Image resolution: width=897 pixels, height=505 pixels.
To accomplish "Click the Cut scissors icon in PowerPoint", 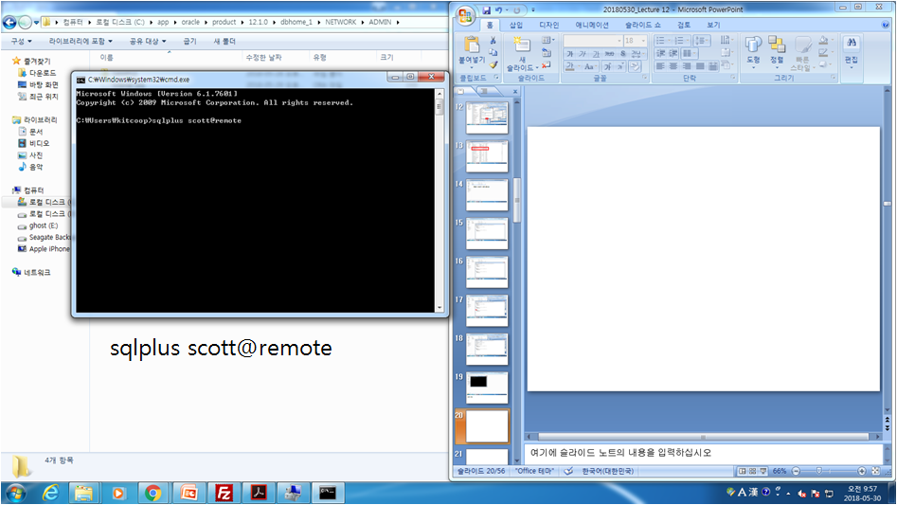I will pos(493,40).
